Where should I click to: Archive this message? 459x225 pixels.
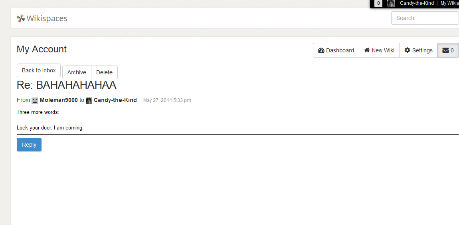[x=77, y=72]
